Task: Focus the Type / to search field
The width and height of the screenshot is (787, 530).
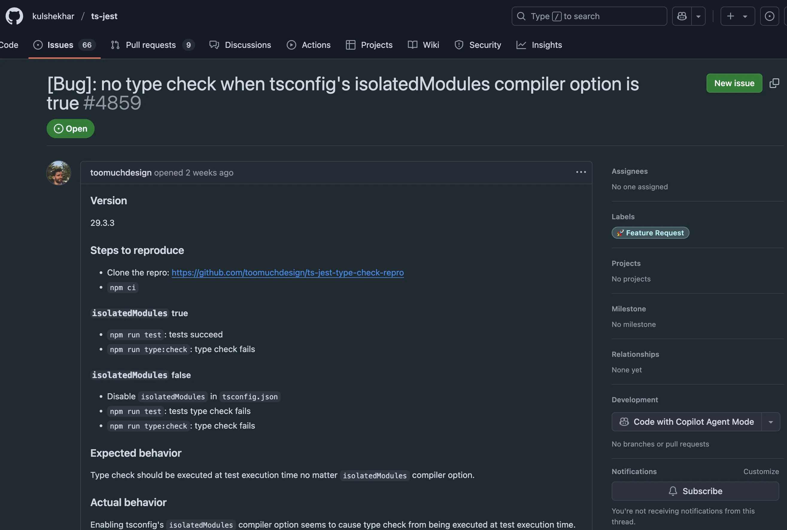Action: coord(589,16)
